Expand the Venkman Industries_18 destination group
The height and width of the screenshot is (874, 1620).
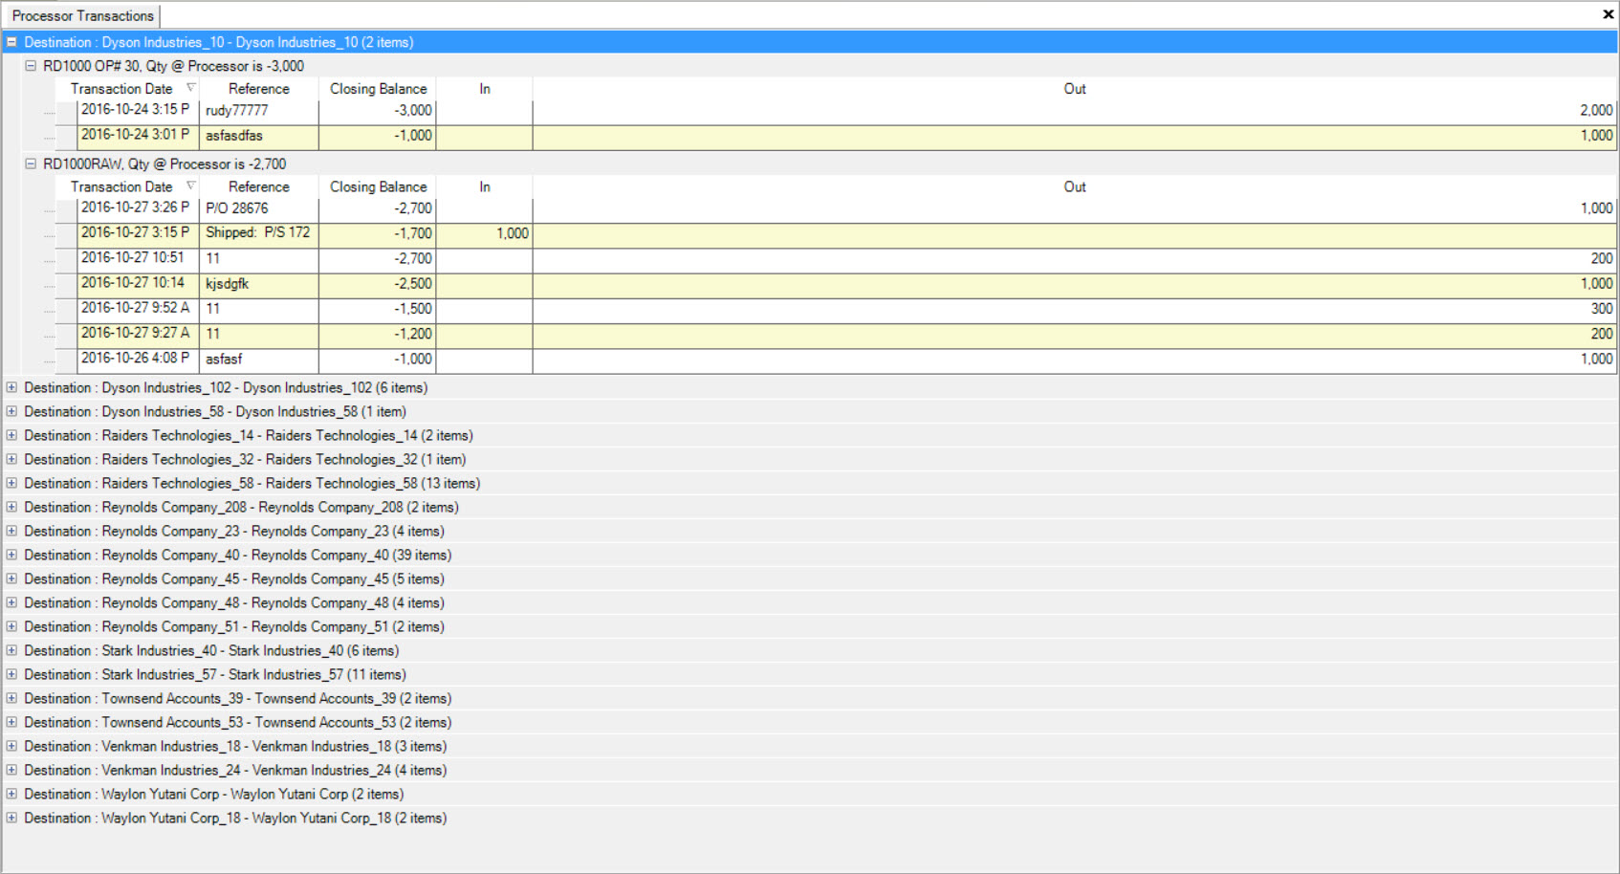coord(11,746)
